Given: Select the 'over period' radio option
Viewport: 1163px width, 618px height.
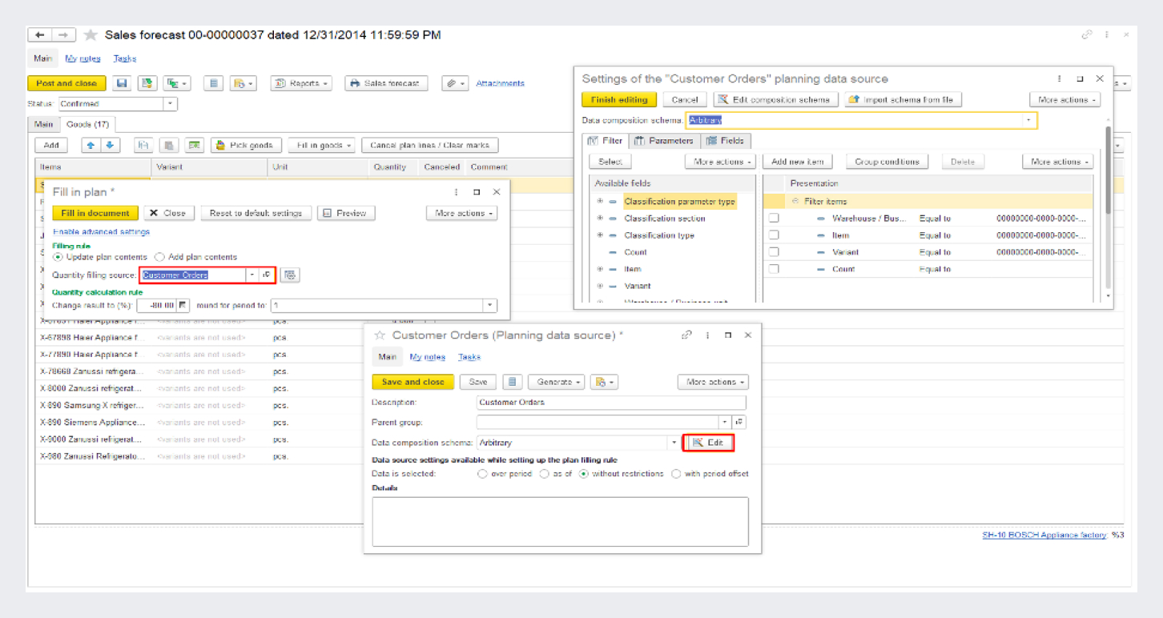Looking at the screenshot, I should [482, 474].
